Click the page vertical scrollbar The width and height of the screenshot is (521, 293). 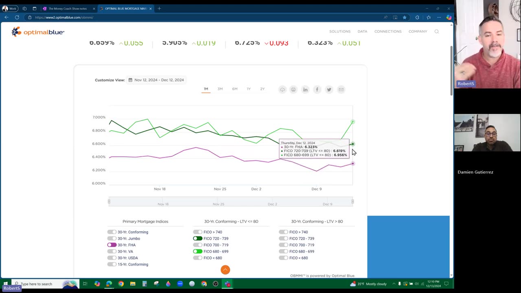[451, 71]
